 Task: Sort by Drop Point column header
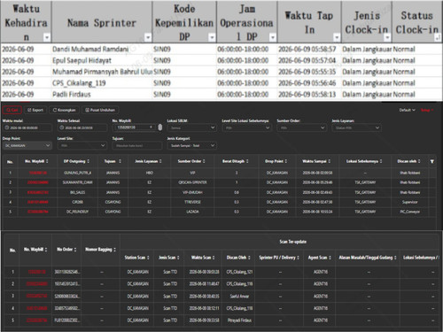tap(286, 161)
